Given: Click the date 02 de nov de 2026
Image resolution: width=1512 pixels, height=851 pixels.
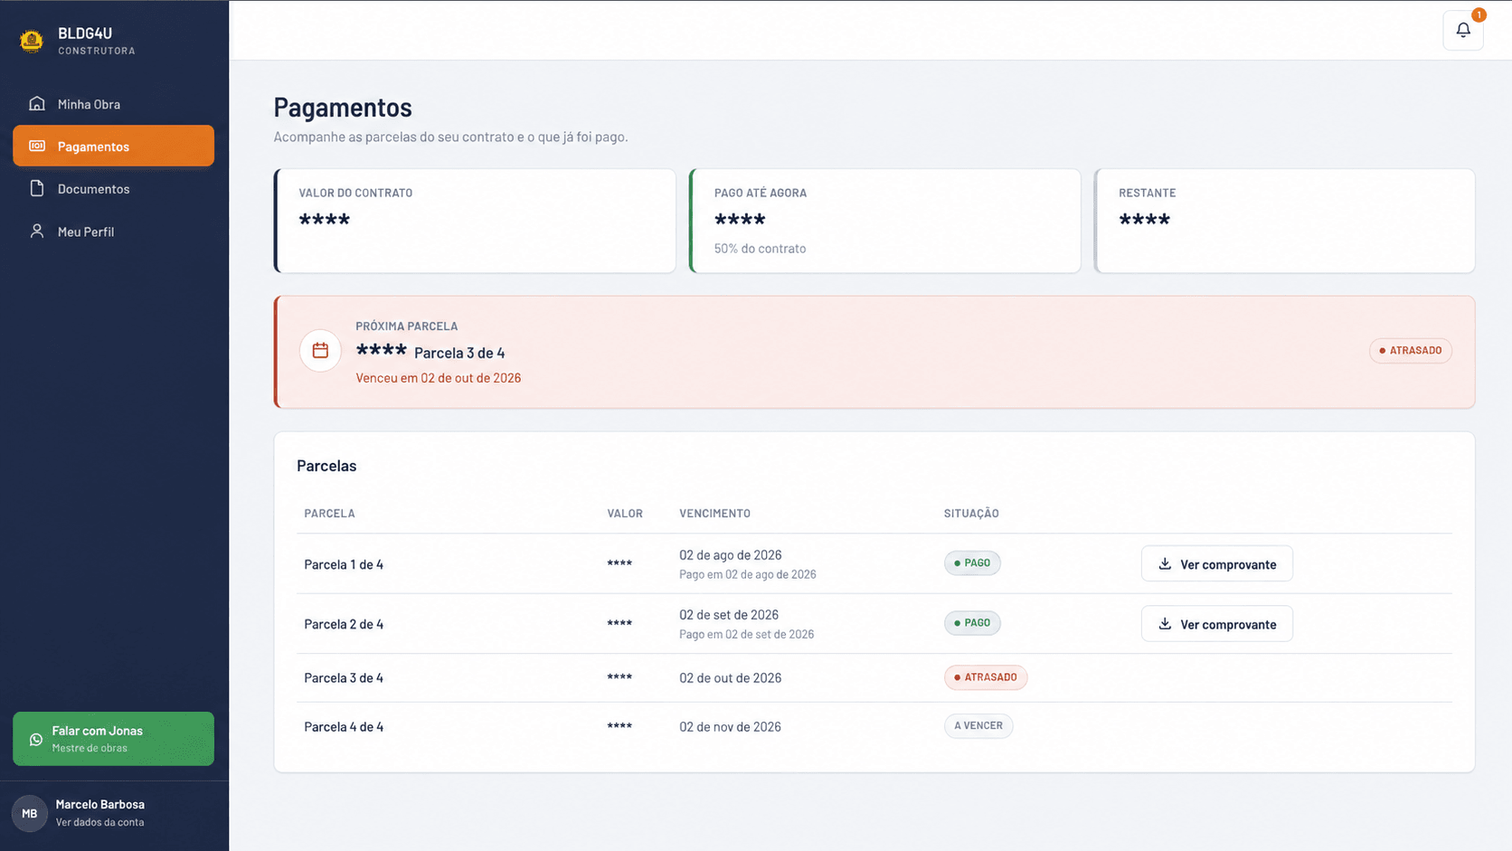Looking at the screenshot, I should pyautogui.click(x=730, y=726).
